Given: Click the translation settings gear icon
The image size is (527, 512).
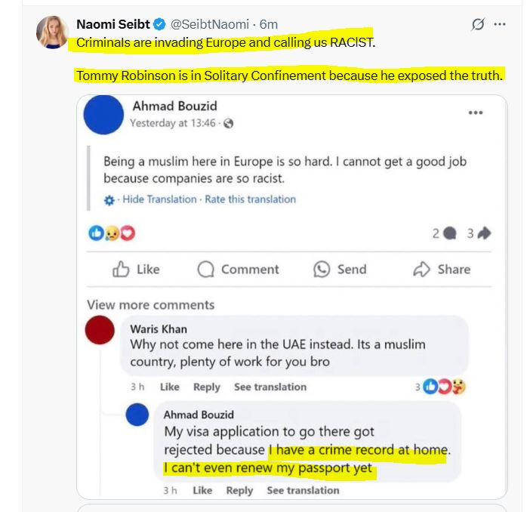Looking at the screenshot, I should pos(109,200).
